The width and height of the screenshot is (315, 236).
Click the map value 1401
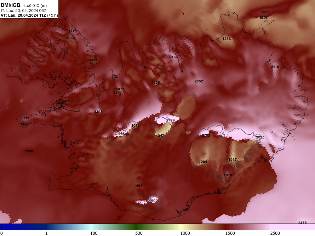(138, 186)
